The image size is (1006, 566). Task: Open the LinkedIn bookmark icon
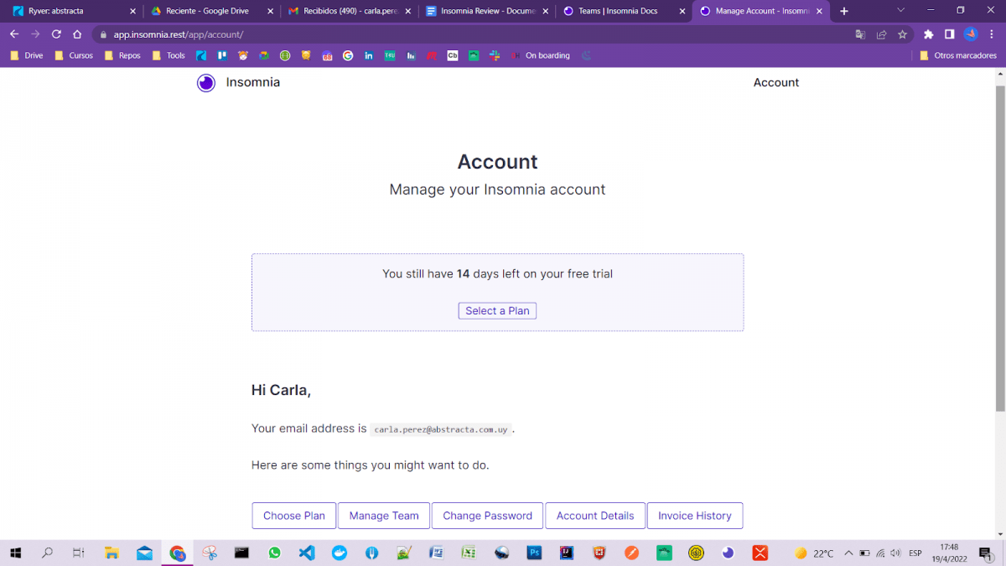(x=369, y=56)
